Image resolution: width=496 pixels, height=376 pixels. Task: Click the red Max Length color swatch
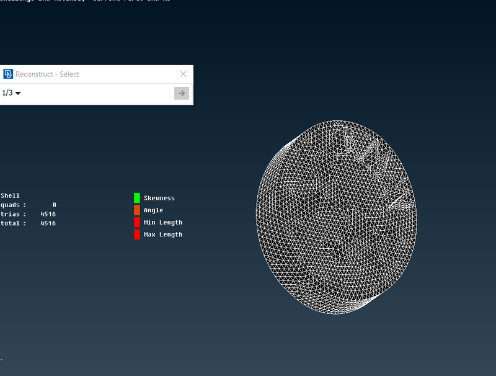137,235
